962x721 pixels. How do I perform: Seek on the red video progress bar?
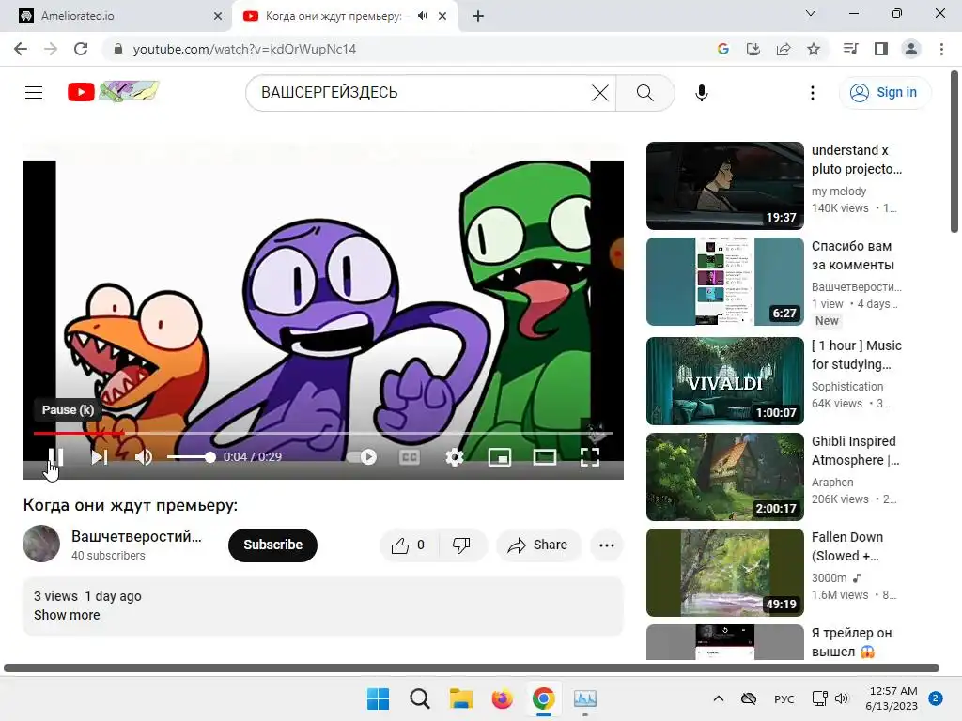pyautogui.click(x=323, y=433)
